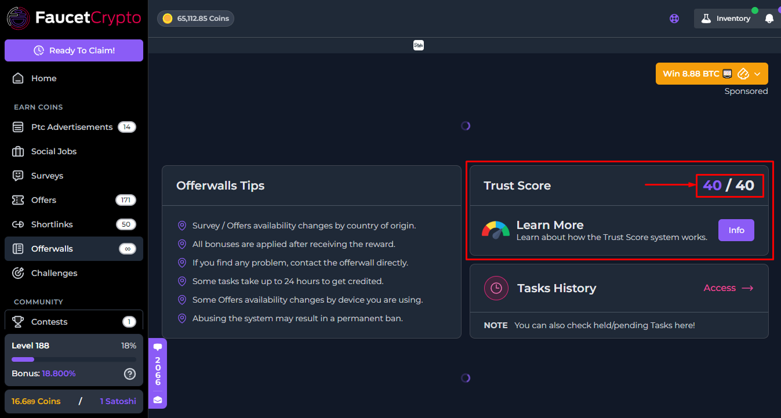Click the 2066 chat count on side tab

click(158, 372)
